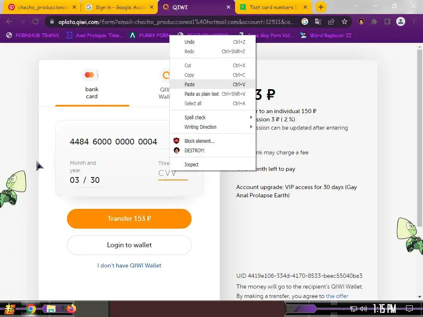Open the Word Replacer II bookmark

pyautogui.click(x=326, y=35)
